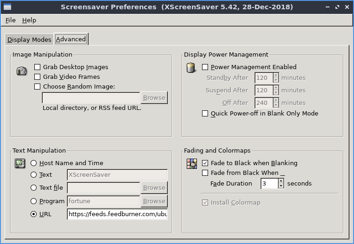Image resolution: width=354 pixels, height=244 pixels.
Task: Switch to the Display Modes tab
Action: point(29,40)
